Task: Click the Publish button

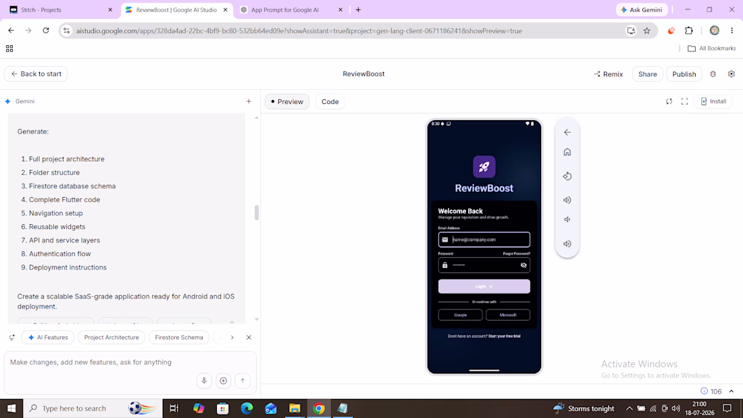Action: click(684, 74)
